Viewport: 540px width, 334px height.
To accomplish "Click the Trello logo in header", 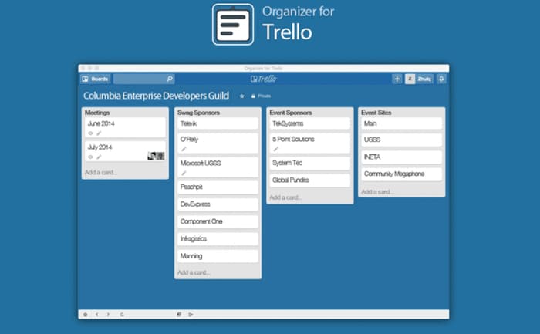I will pyautogui.click(x=264, y=79).
